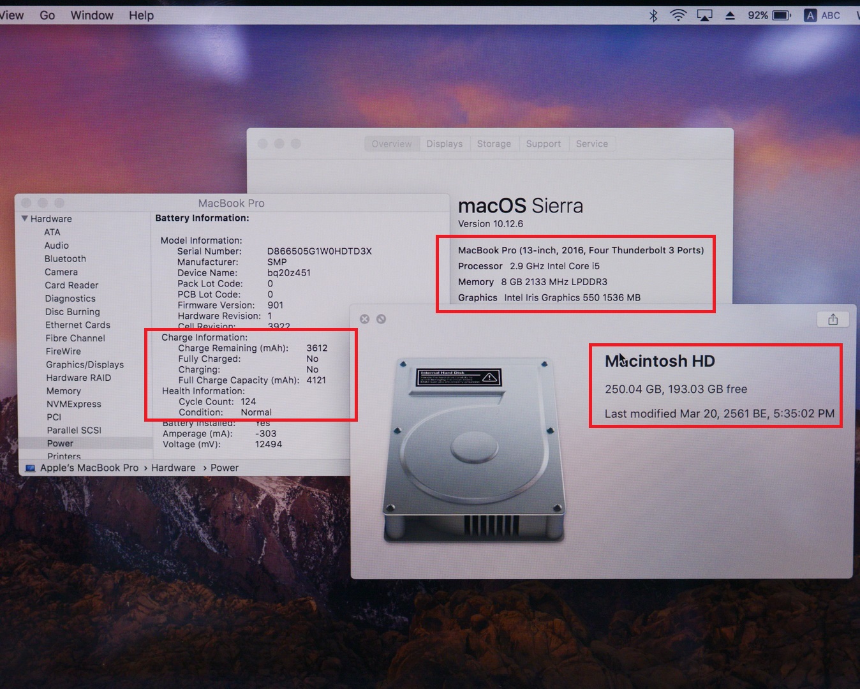Screen dimensions: 860x689
Task: Switch to the Displays tab
Action: 445,144
